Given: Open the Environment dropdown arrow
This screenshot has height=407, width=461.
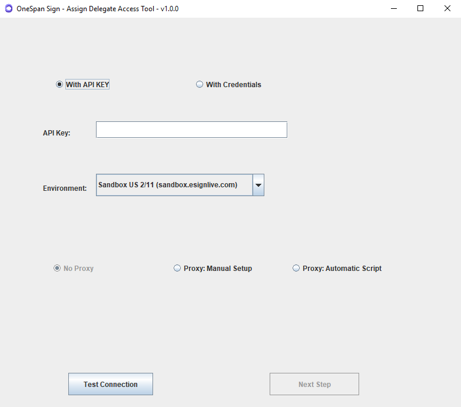Looking at the screenshot, I should tap(258, 185).
